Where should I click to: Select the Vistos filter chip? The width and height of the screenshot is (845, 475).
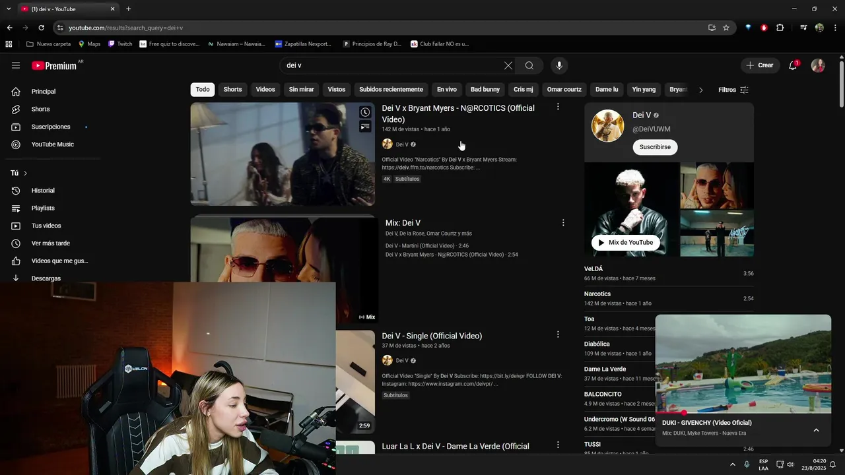[337, 90]
